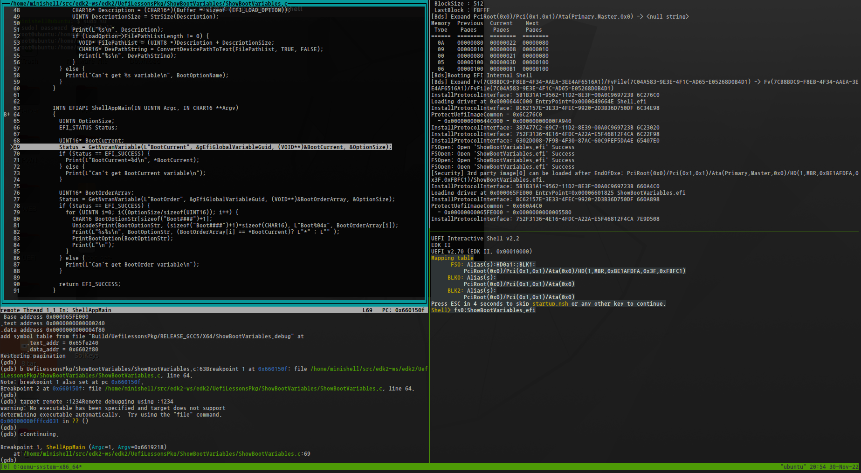This screenshot has width=861, height=473.
Task: Click the Mapping table heading in UEFI shell
Action: tap(452, 258)
